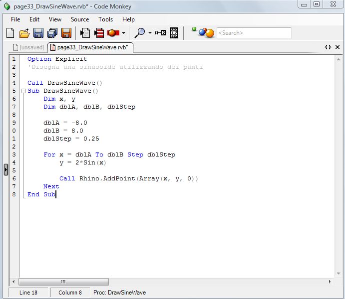The height and width of the screenshot is (299, 345).
Task: Click 'Call DrawSineWave()' on line 4
Action: [x=65, y=83]
